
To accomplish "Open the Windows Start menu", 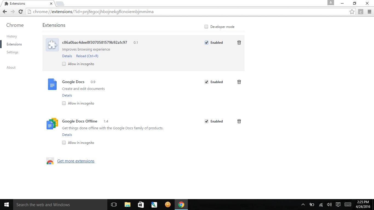I will (7, 205).
